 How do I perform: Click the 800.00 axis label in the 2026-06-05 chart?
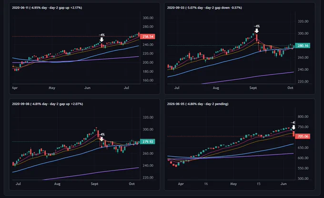(303, 117)
